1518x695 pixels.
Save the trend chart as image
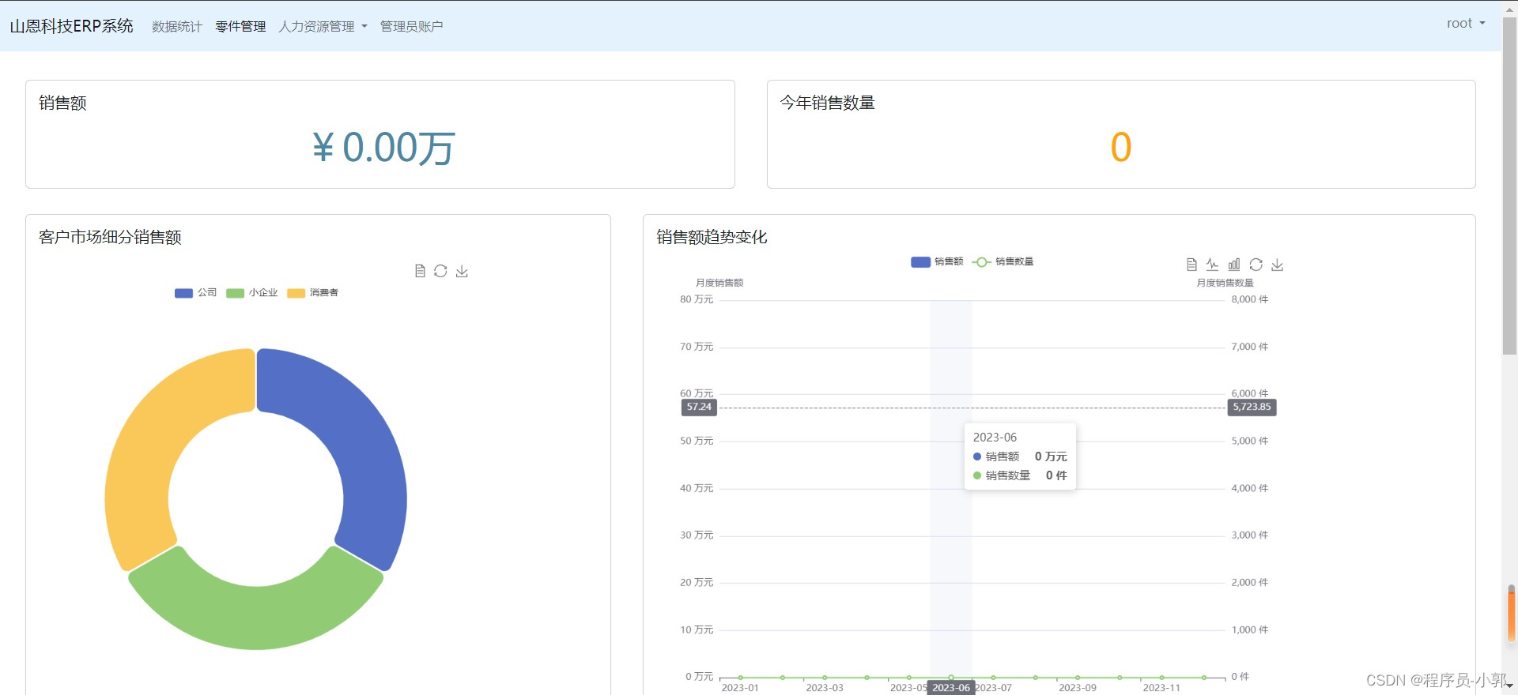click(1277, 265)
